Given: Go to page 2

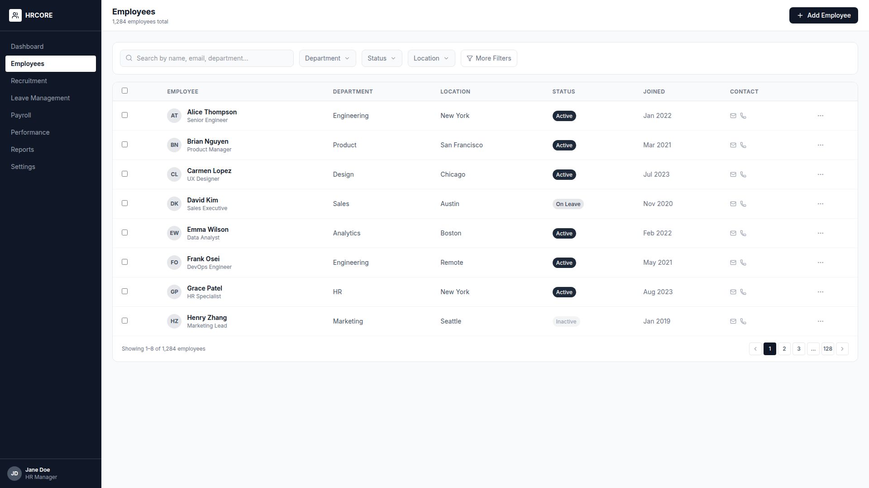Looking at the screenshot, I should coord(784,349).
